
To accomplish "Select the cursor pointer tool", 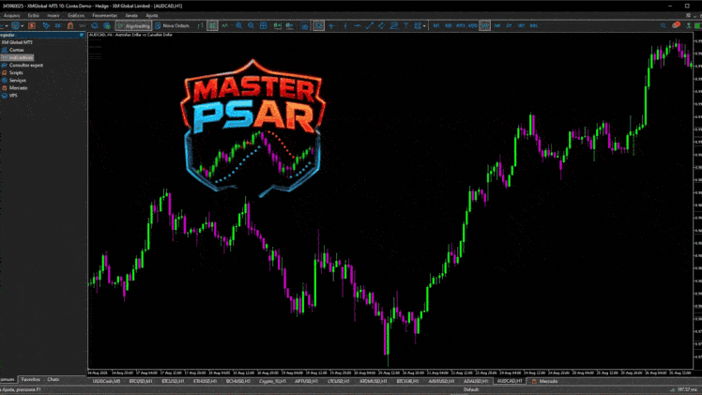I will pyautogui.click(x=318, y=25).
